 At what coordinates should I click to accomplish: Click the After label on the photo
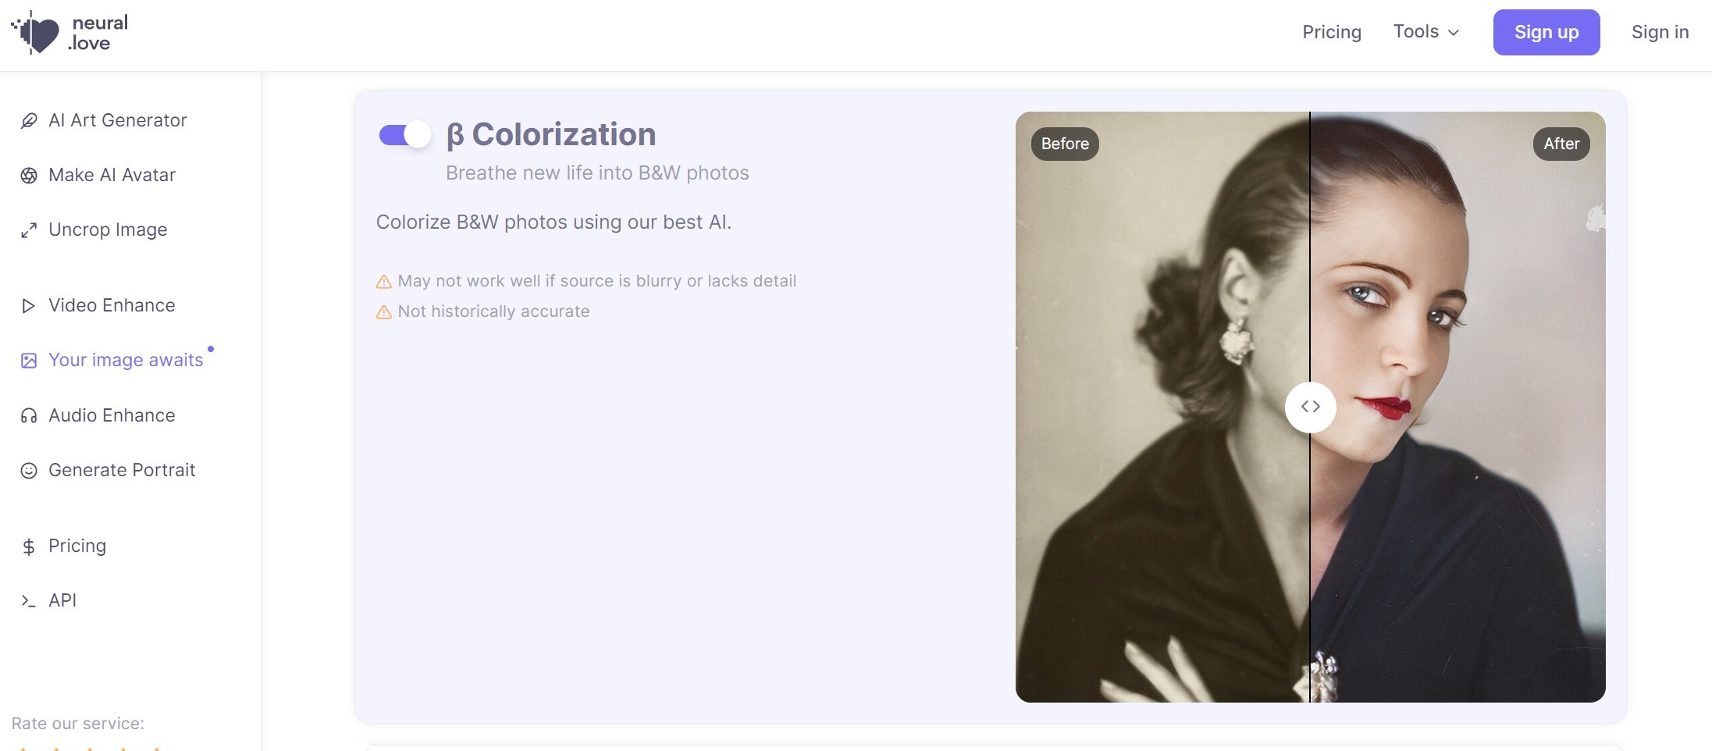tap(1561, 144)
